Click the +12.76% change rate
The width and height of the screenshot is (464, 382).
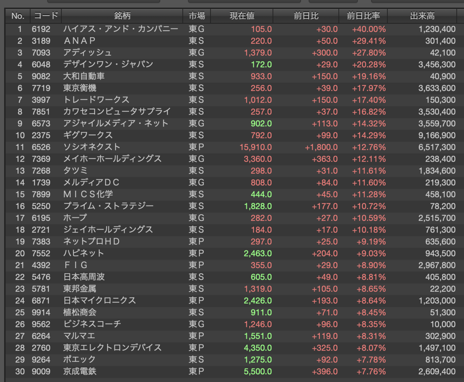click(369, 147)
